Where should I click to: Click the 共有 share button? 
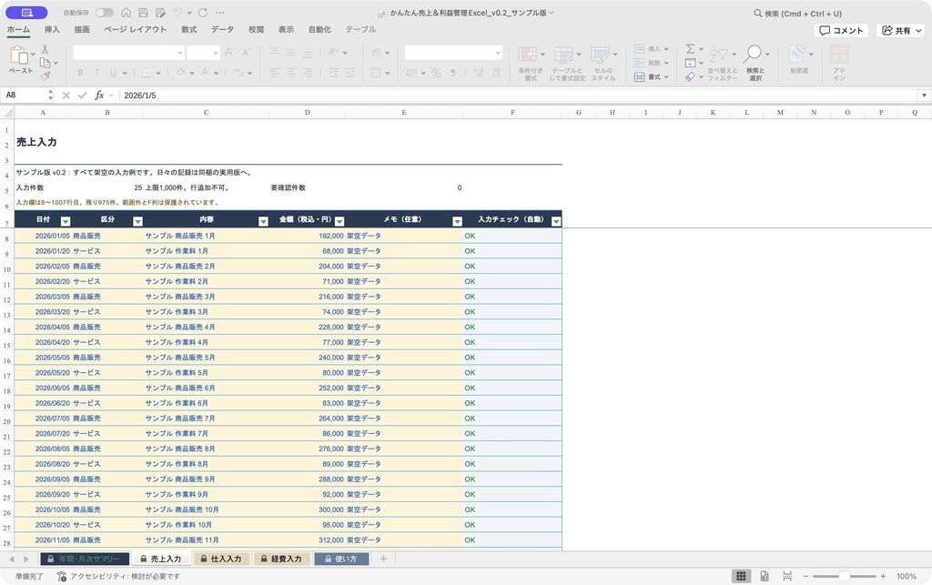(902, 30)
